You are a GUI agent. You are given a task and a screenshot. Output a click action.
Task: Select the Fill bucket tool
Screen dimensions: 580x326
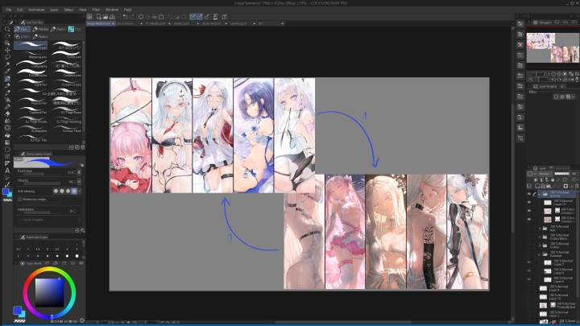click(x=7, y=135)
